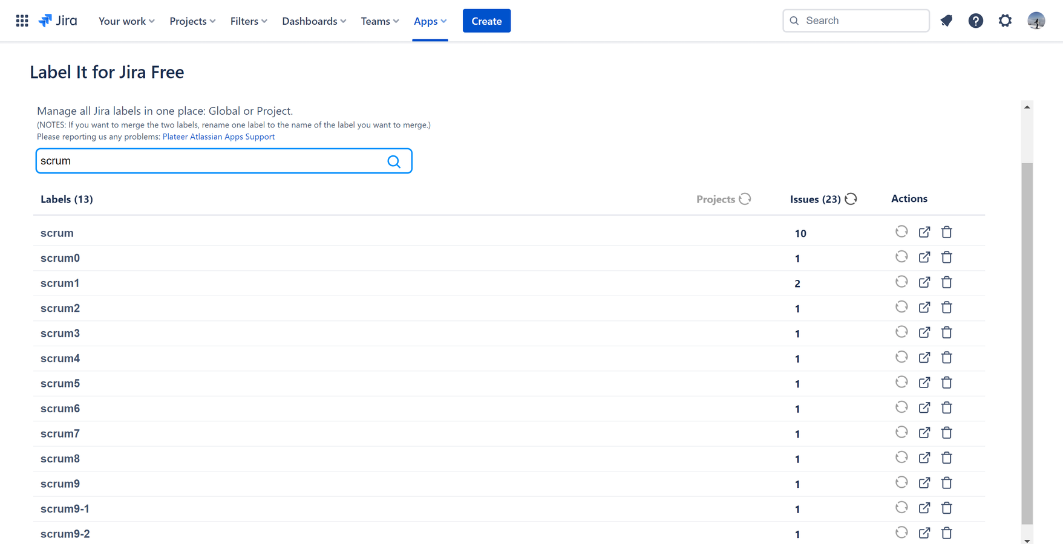Click the Create button
The height and width of the screenshot is (544, 1063).
(x=486, y=21)
